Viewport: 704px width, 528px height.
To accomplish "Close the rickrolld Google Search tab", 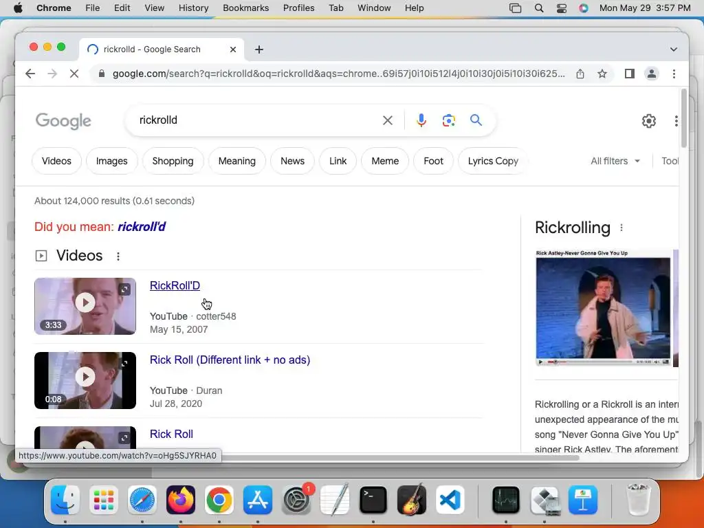I will click(x=233, y=49).
